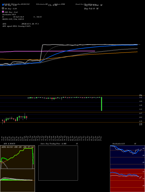
Task: Click the 2.63 price axis label
Action: tap(140, 117)
